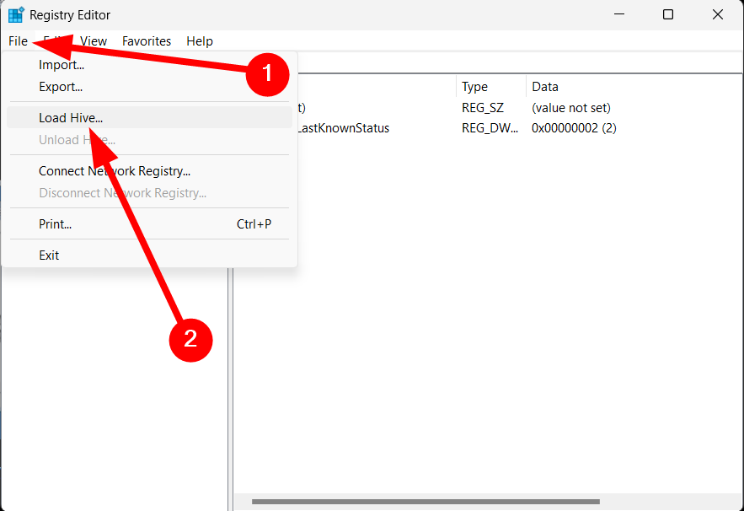The image size is (744, 511).
Task: Click the Registry Editor app icon
Action: click(16, 14)
